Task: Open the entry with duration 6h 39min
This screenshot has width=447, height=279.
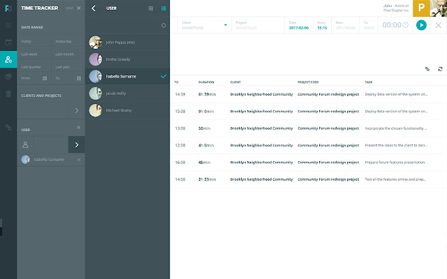Action: [x=309, y=94]
